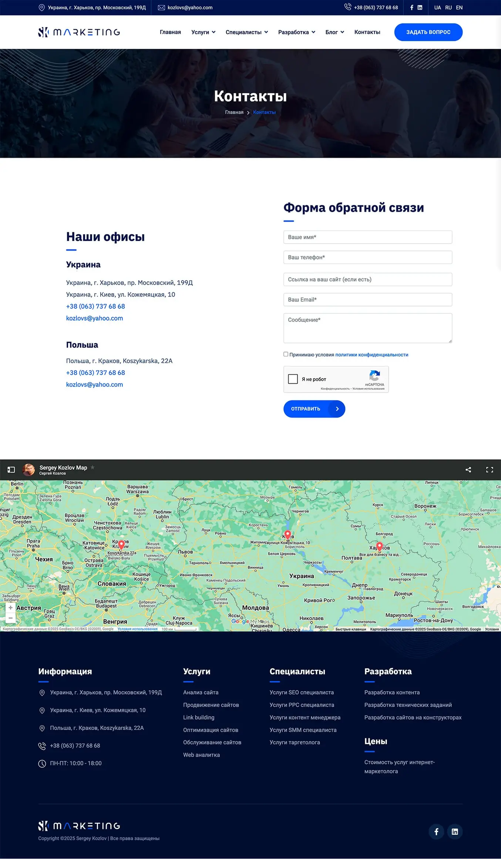Expand the Блог dropdown menu
501x859 pixels.
click(334, 32)
